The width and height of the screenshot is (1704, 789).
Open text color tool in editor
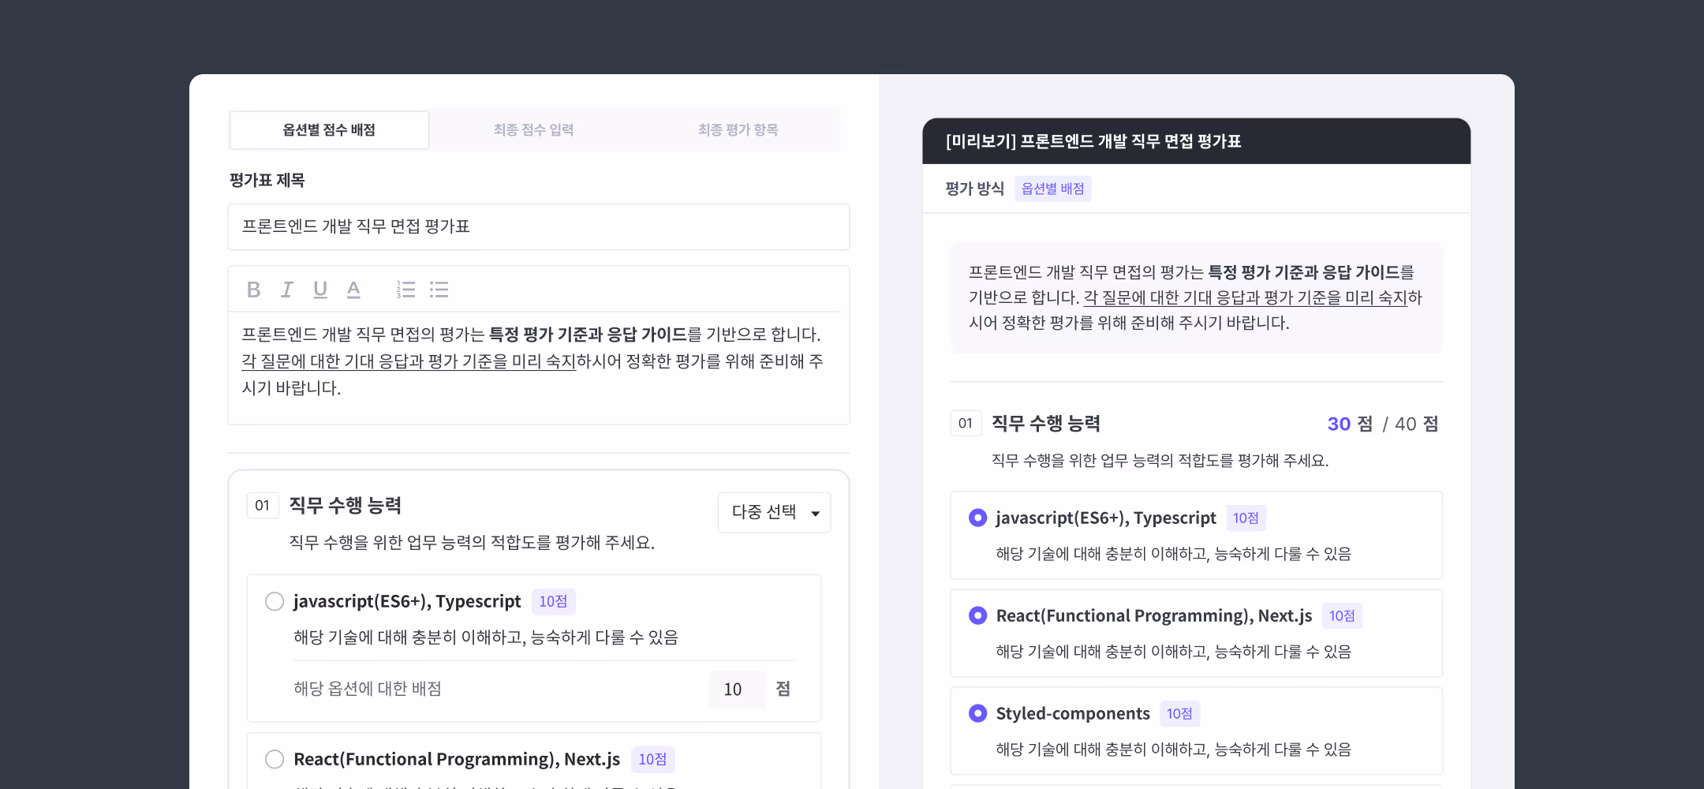[353, 290]
